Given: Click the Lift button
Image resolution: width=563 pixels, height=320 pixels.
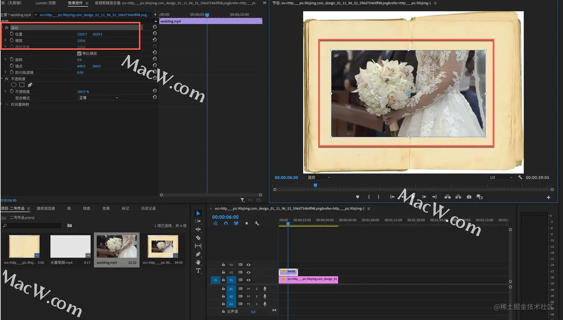Looking at the screenshot, I should [x=448, y=197].
